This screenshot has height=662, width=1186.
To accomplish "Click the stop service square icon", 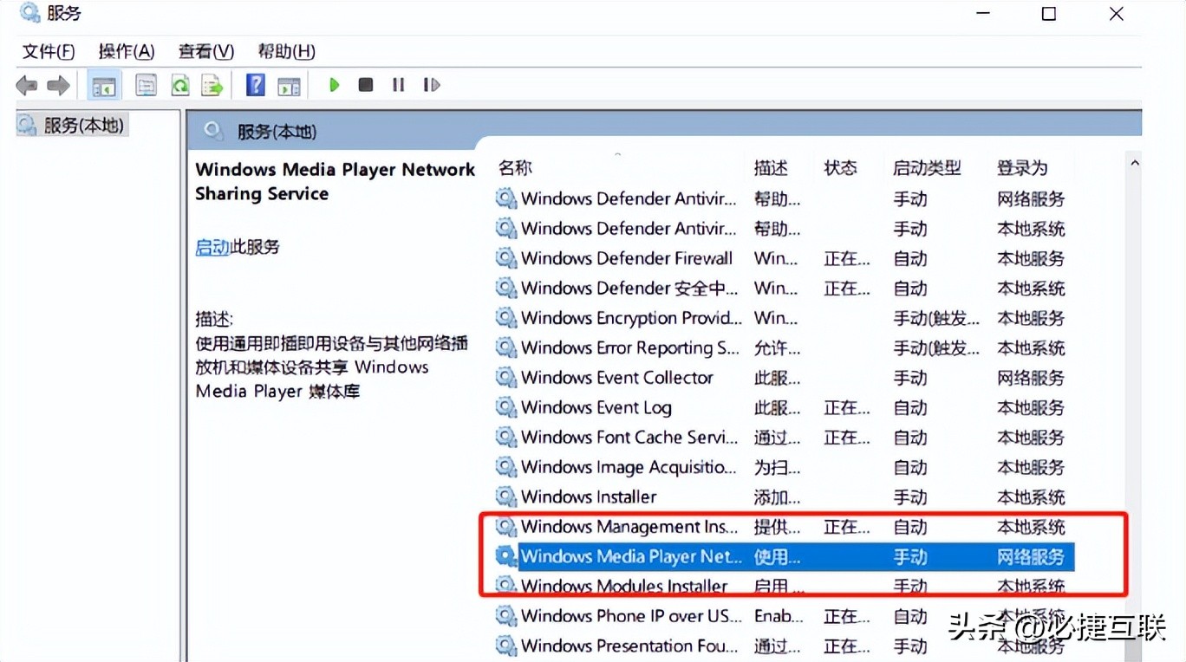I will click(364, 84).
